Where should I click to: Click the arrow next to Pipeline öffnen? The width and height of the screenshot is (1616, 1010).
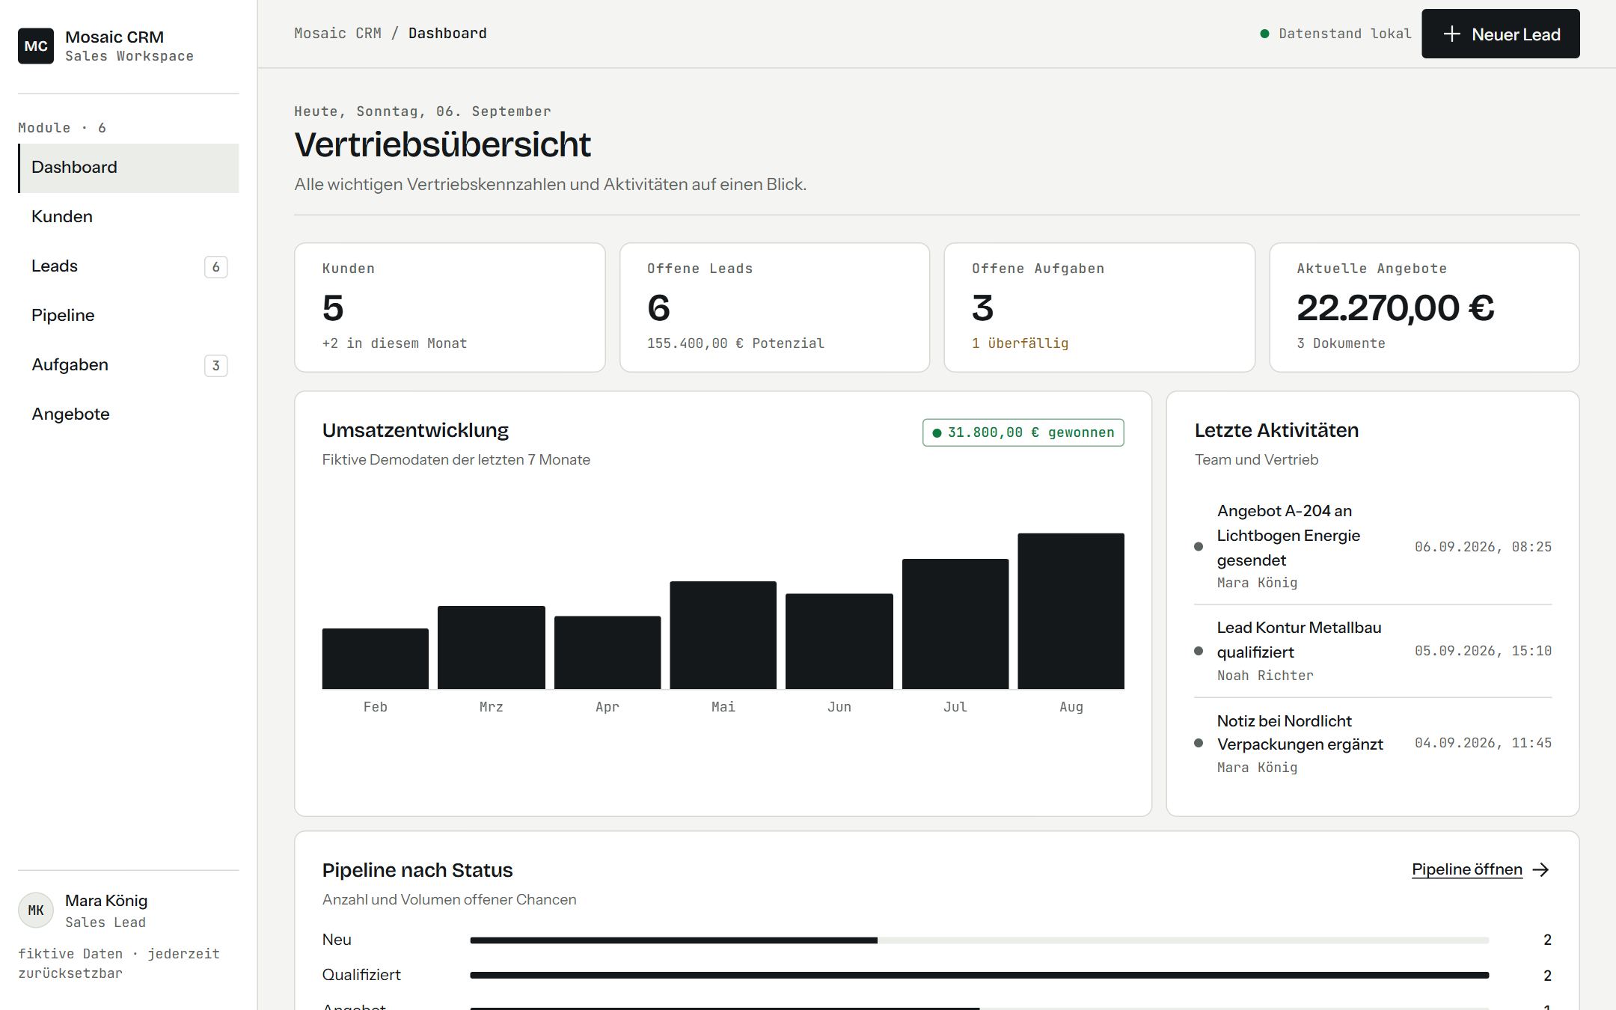1541,869
